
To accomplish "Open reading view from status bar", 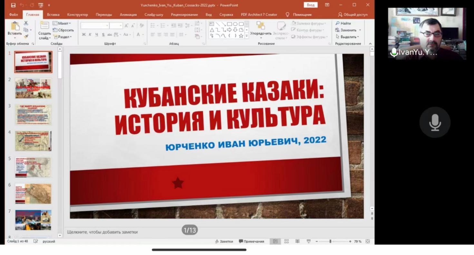I will pyautogui.click(x=297, y=242).
